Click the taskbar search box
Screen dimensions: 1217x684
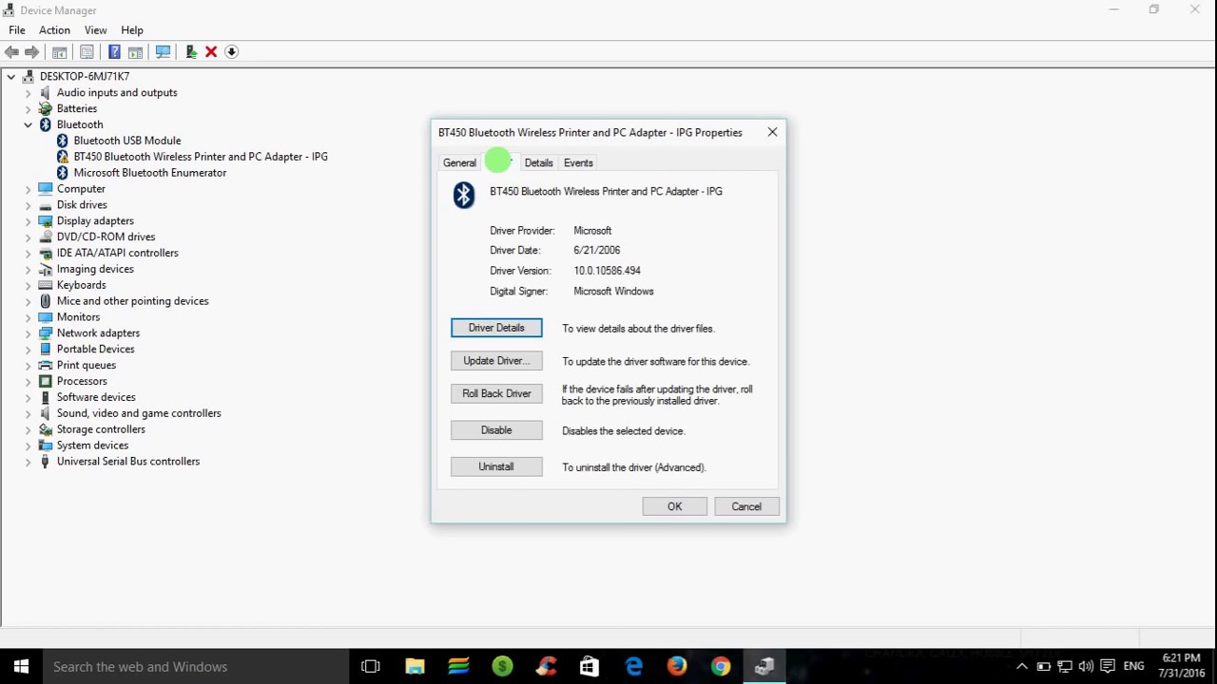(x=196, y=666)
